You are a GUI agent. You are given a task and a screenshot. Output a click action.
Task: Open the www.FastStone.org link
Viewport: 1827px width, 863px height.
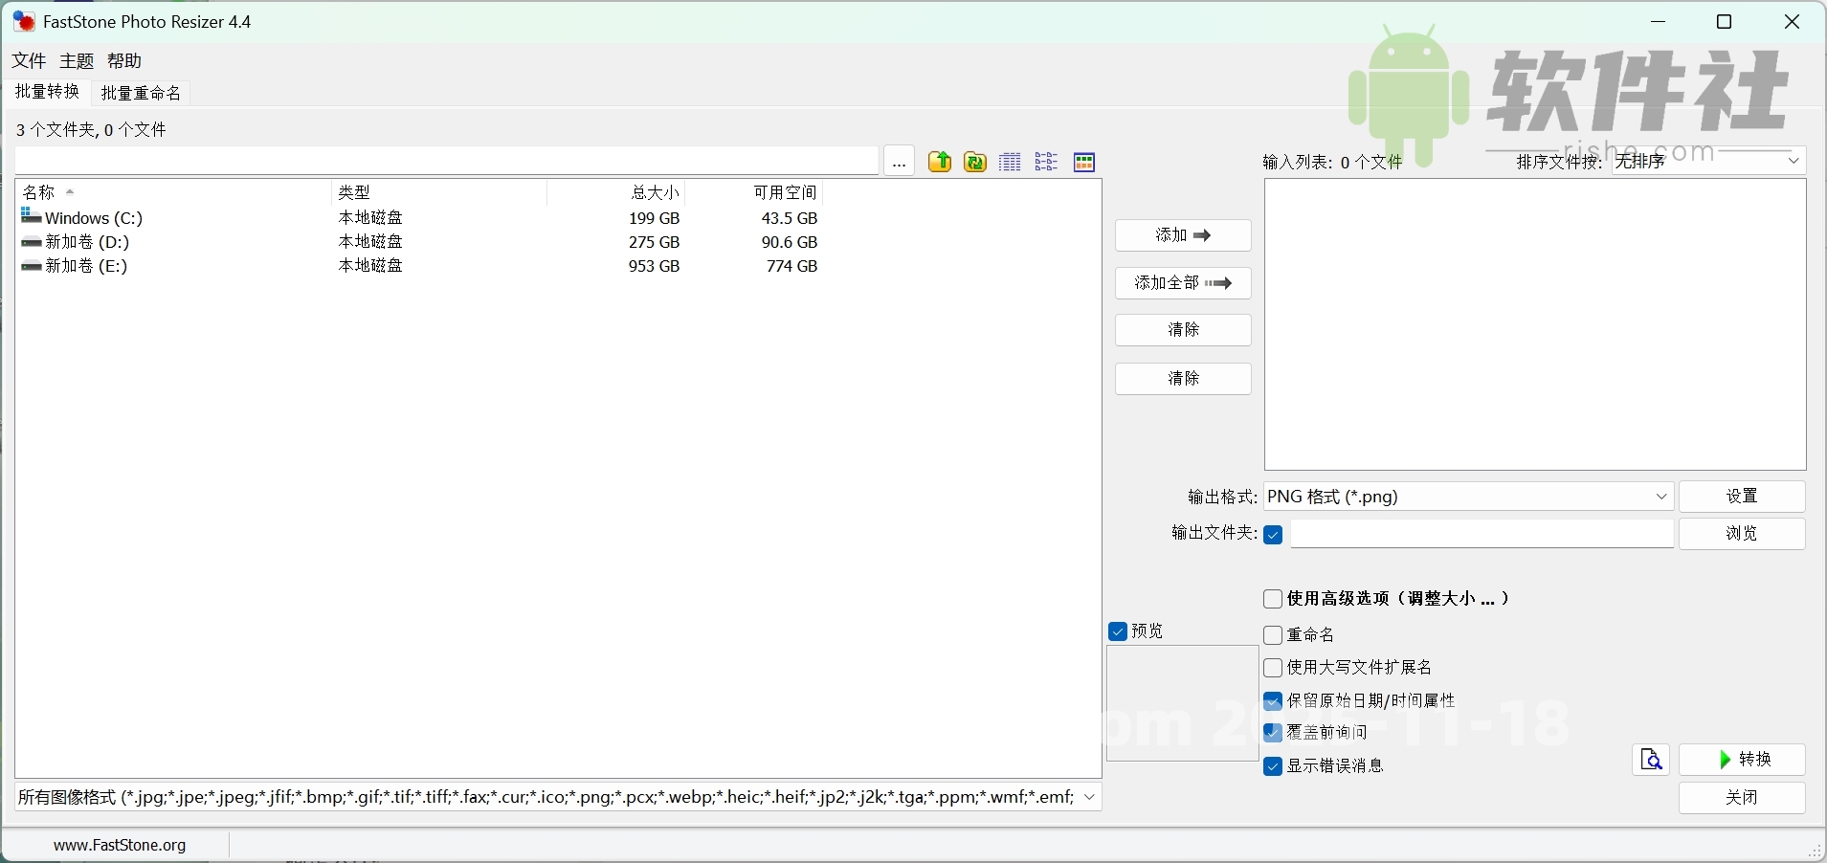tap(121, 845)
